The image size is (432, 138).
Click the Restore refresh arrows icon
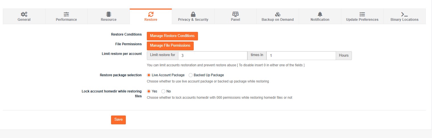pyautogui.click(x=151, y=14)
